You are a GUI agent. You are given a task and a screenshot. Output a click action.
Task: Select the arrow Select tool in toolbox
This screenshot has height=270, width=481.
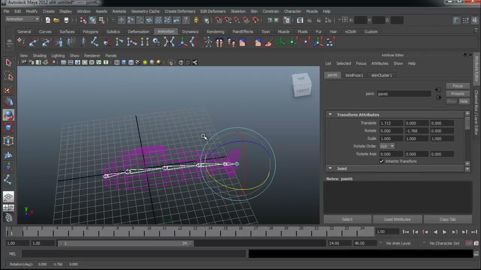click(8, 63)
